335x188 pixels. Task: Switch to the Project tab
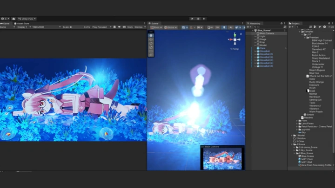295,24
